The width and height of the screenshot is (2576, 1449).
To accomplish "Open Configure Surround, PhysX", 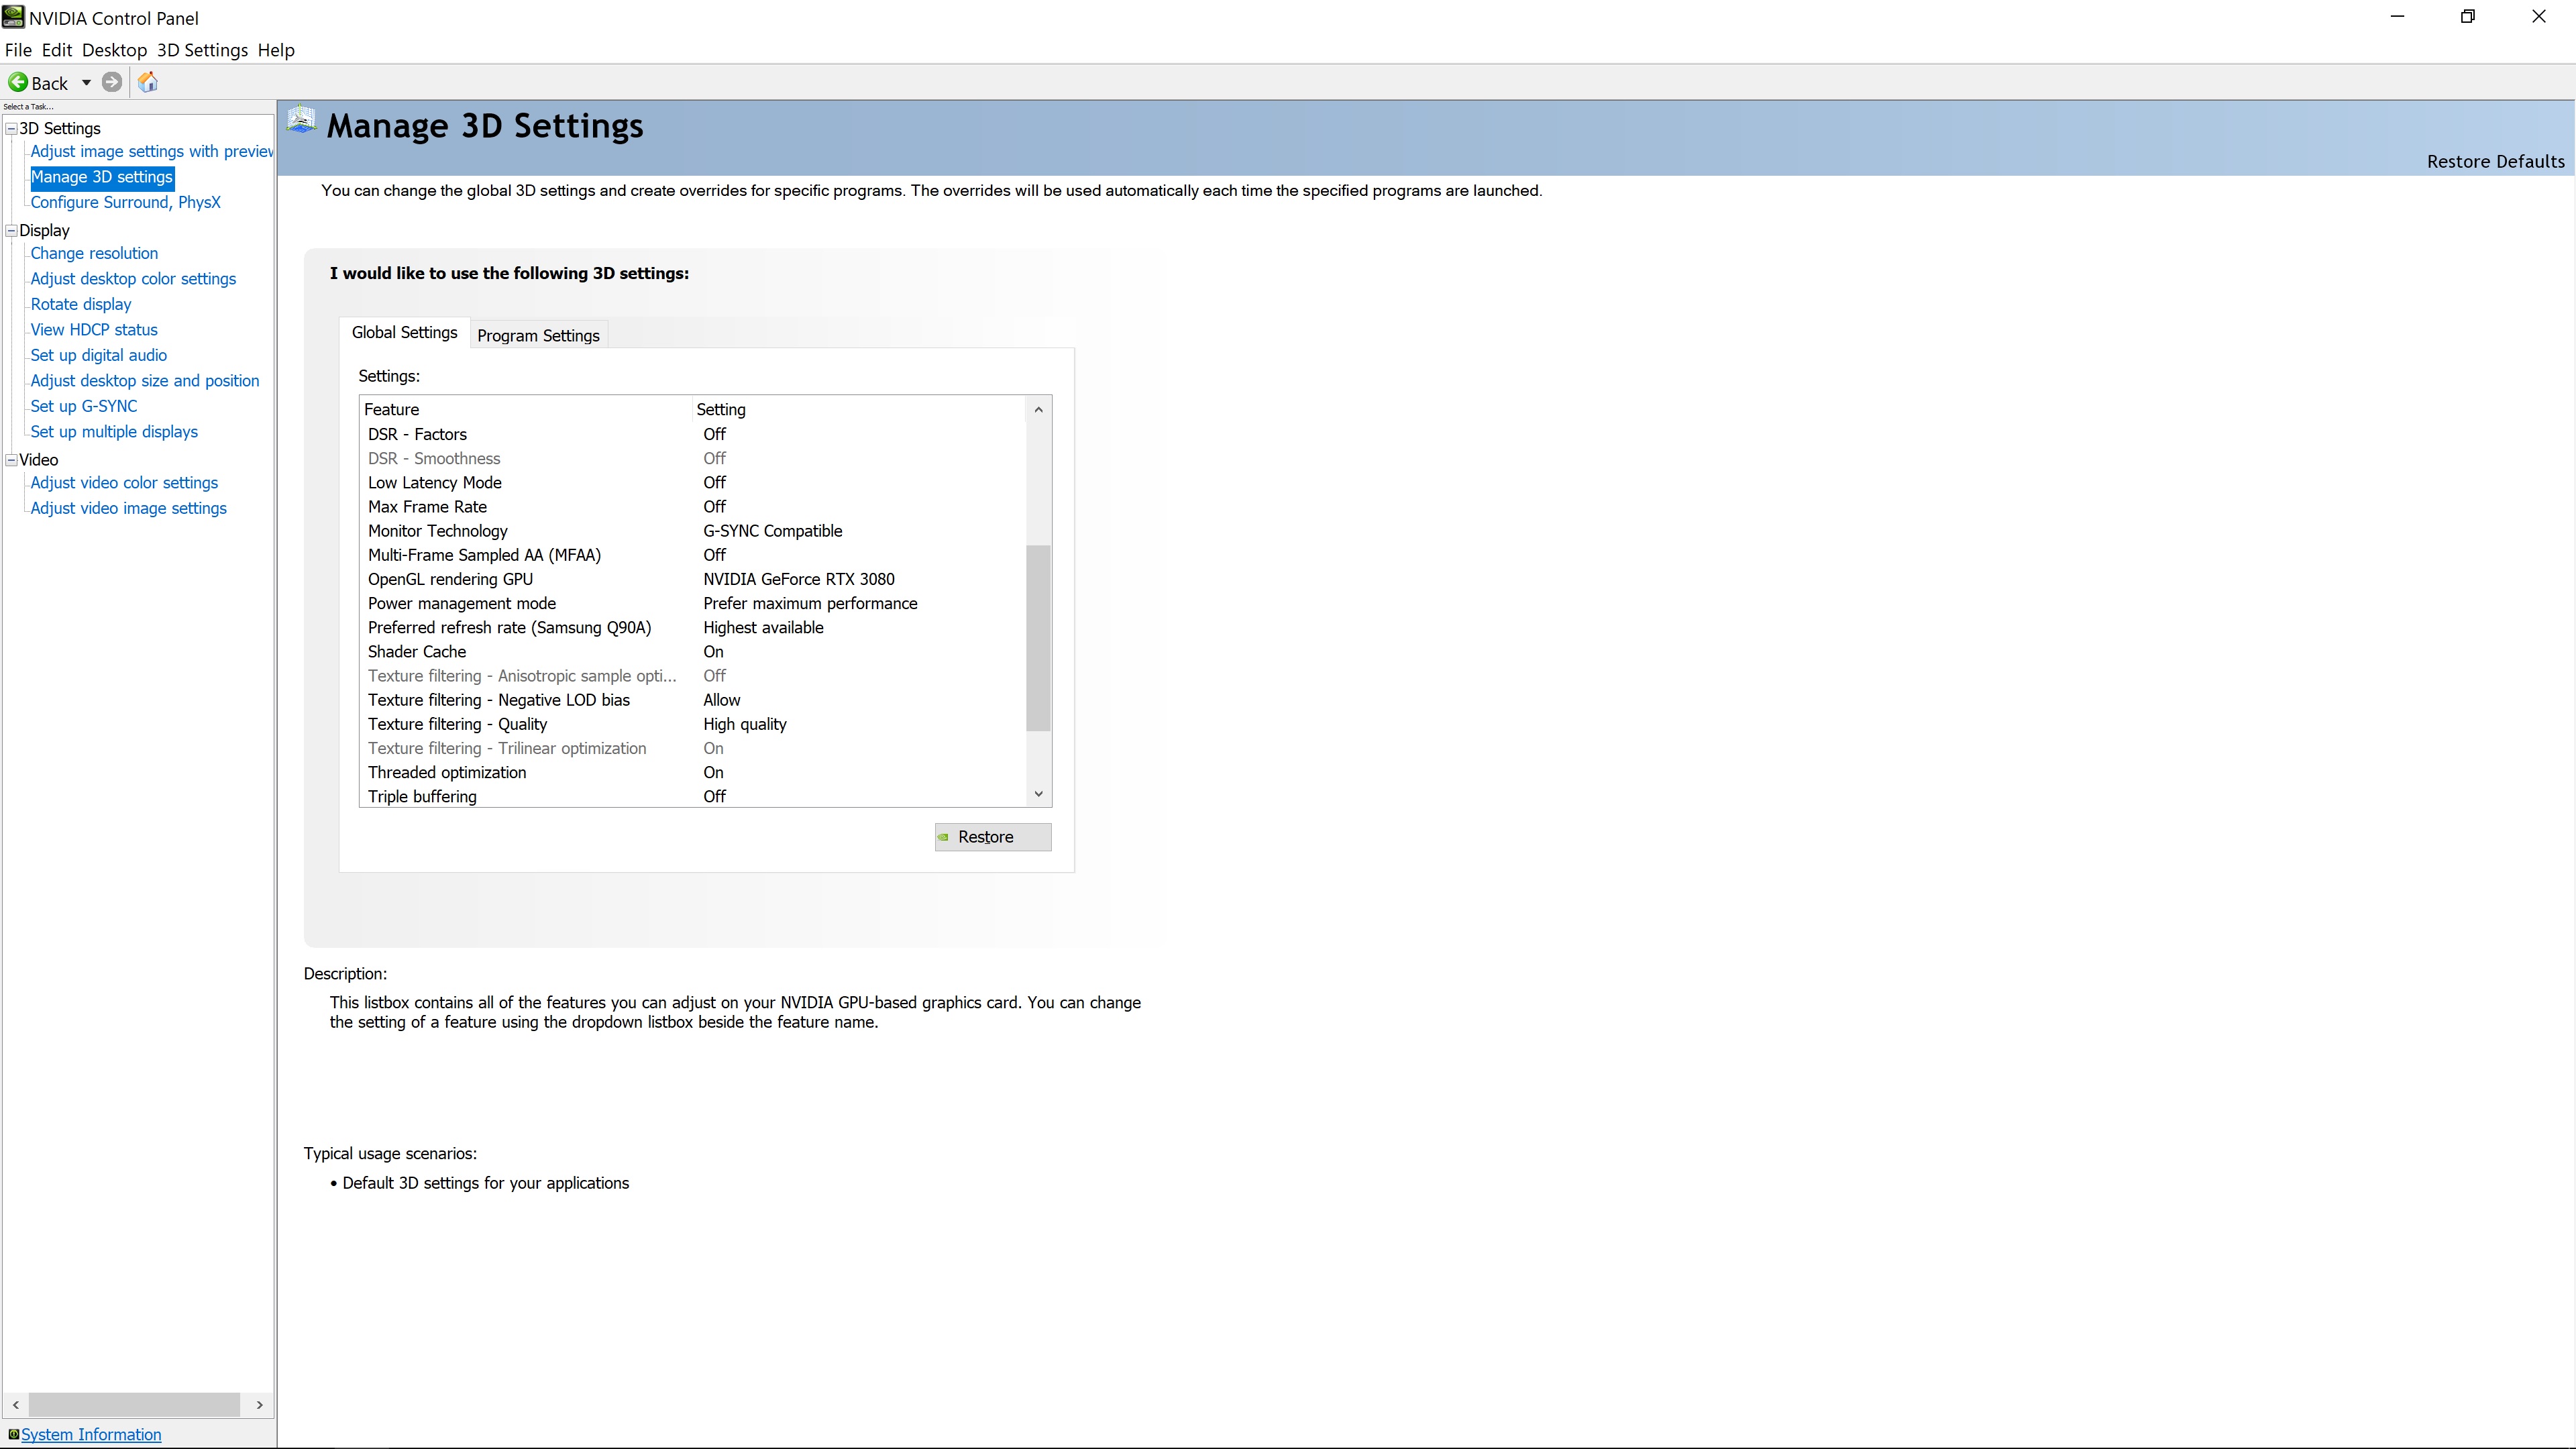I will point(125,202).
